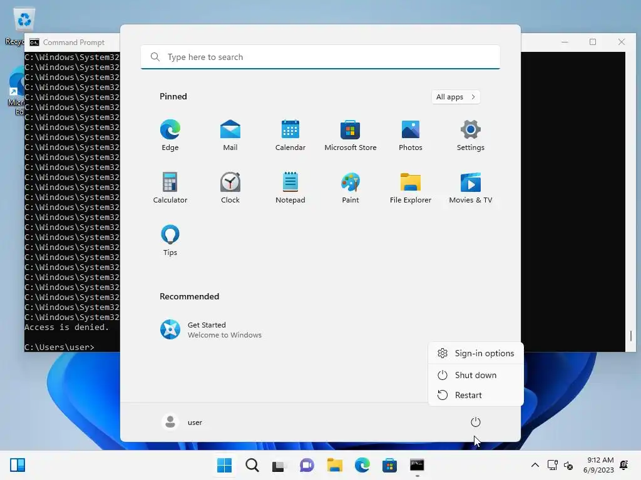Launch Edge from the taskbar
This screenshot has height=480, width=641.
pos(362,465)
